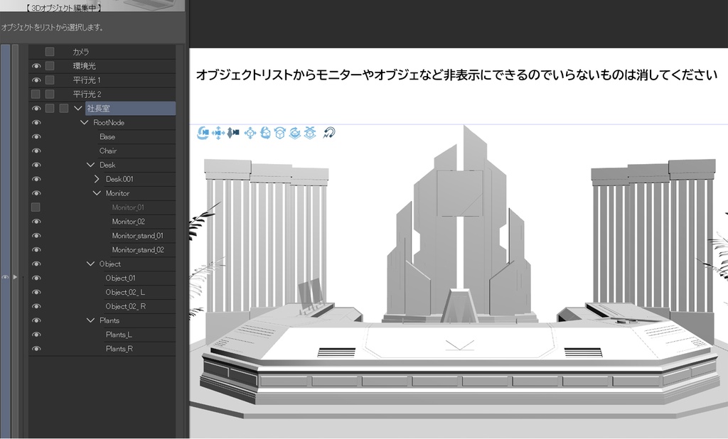The height and width of the screenshot is (439, 728).
Task: Select the camera pan tool
Action: [218, 132]
